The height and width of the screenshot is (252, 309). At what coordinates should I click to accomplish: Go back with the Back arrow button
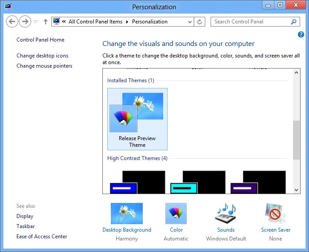tap(12, 21)
